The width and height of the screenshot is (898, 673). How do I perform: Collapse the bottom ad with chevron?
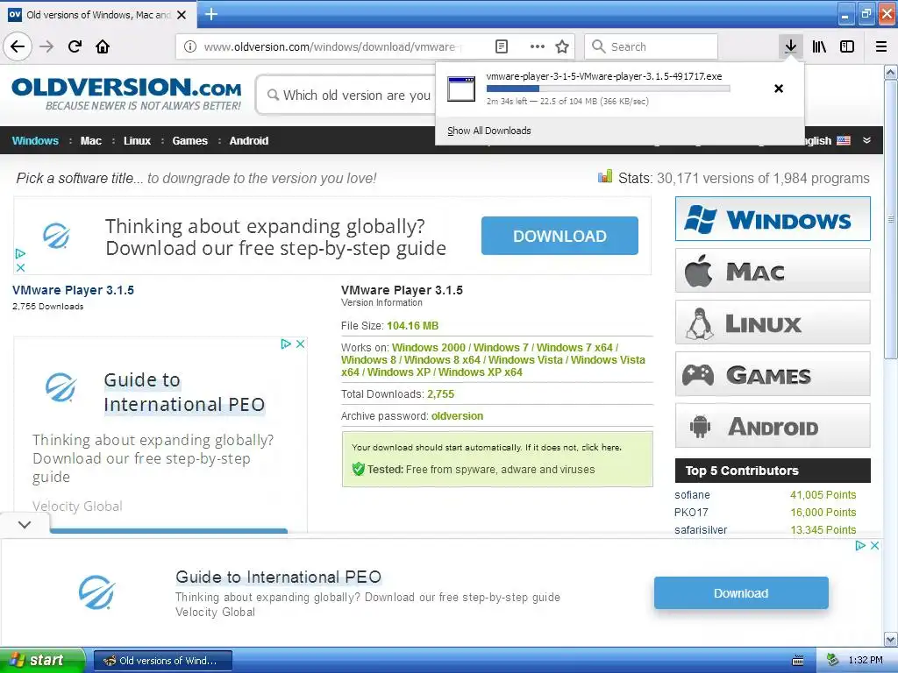pos(25,524)
